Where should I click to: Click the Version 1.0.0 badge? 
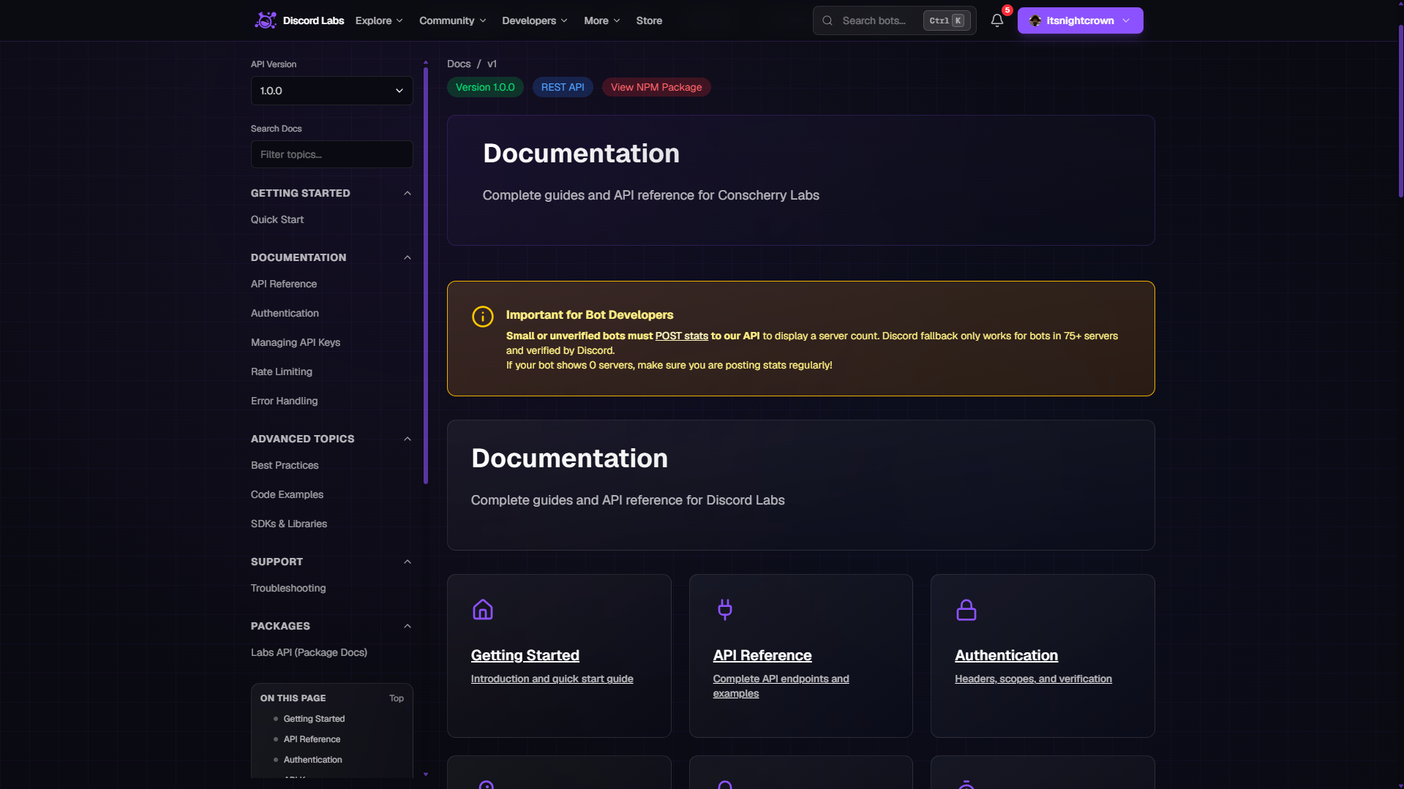coord(485,87)
